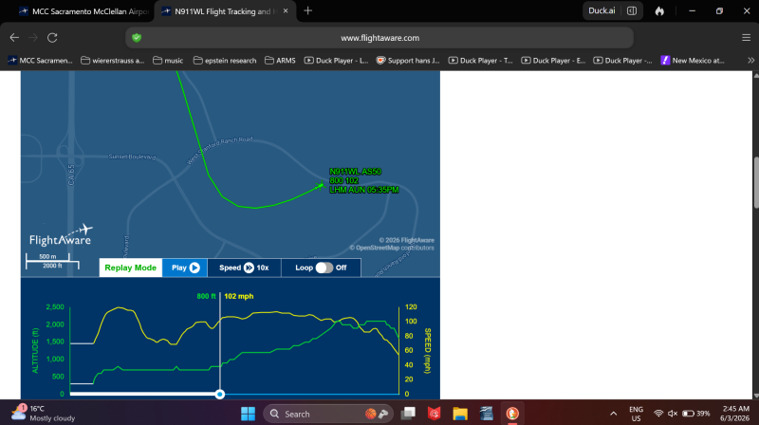Click the N911WL aircraft icon on map

pos(320,185)
